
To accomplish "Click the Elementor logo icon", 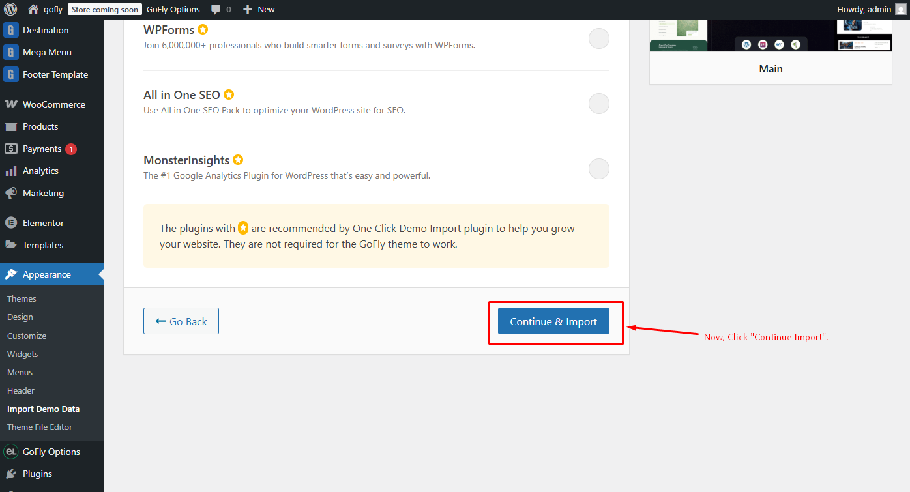I will (x=11, y=223).
